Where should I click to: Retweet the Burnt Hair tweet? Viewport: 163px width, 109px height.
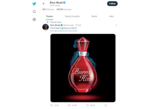[x=69, y=105]
